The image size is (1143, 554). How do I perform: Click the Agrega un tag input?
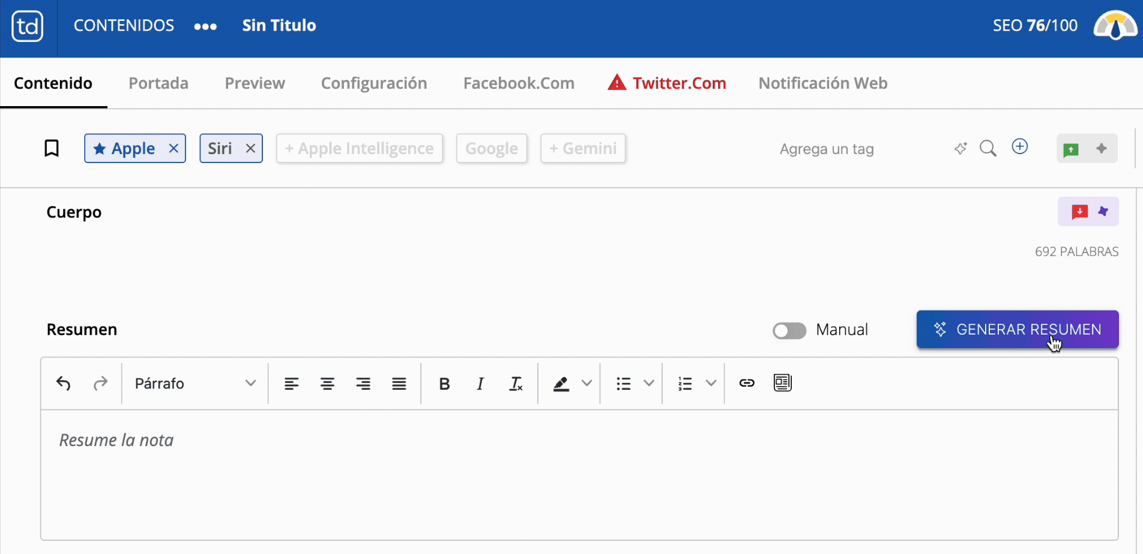coord(827,149)
